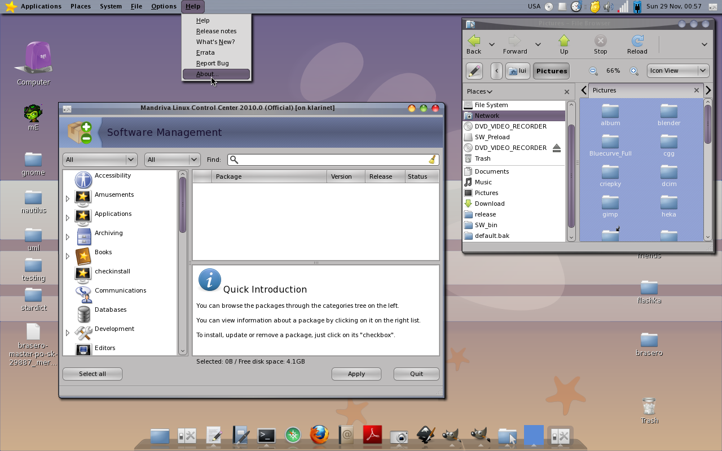Reload the Pictures folder view
Viewport: 722px width, 451px height.
[637, 45]
